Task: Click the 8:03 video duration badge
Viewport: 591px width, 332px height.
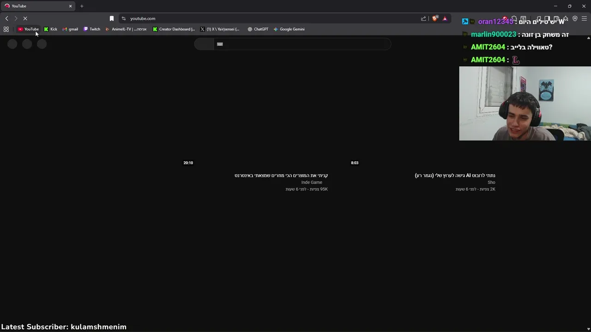Action: (355, 163)
